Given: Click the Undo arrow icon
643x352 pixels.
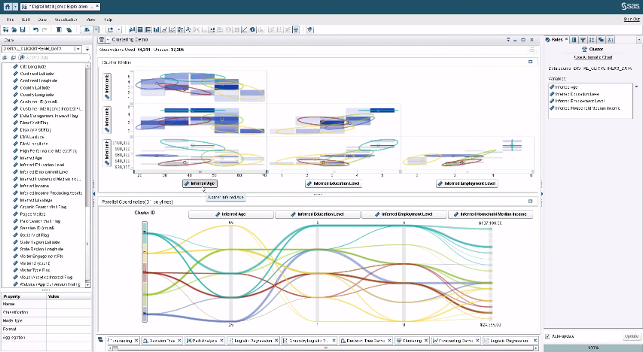Looking at the screenshot, I should click(x=35, y=29).
